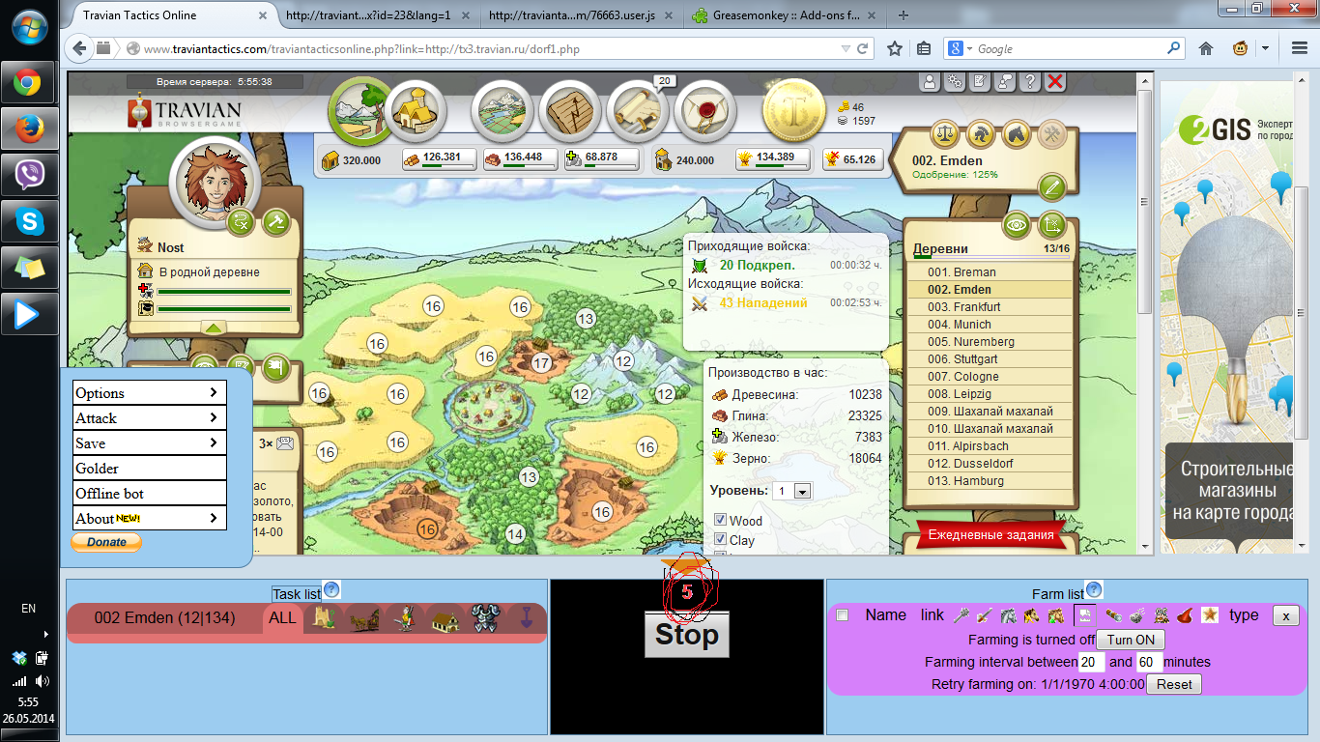Expand the Save submenu
Image resolution: width=1320 pixels, height=742 pixels.
pos(150,442)
